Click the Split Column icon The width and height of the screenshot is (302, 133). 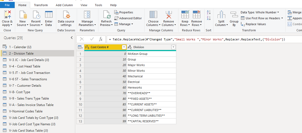click(221, 15)
